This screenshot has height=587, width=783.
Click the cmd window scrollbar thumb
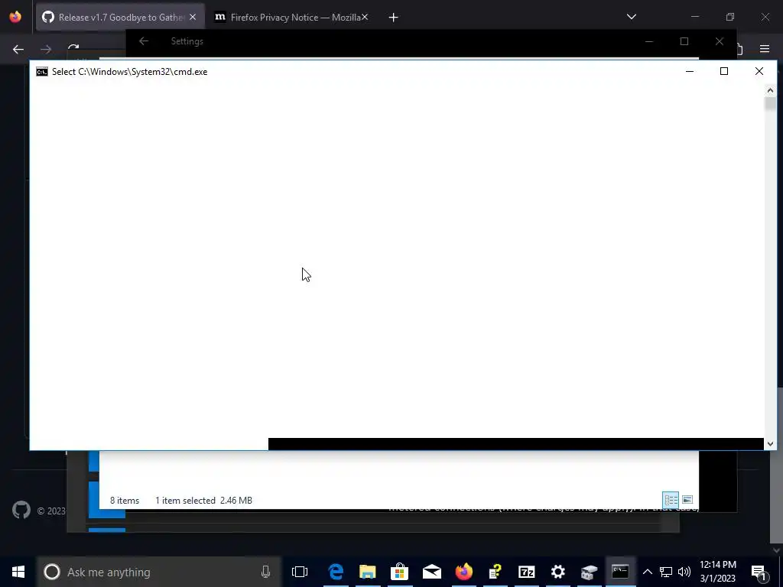pyautogui.click(x=770, y=103)
